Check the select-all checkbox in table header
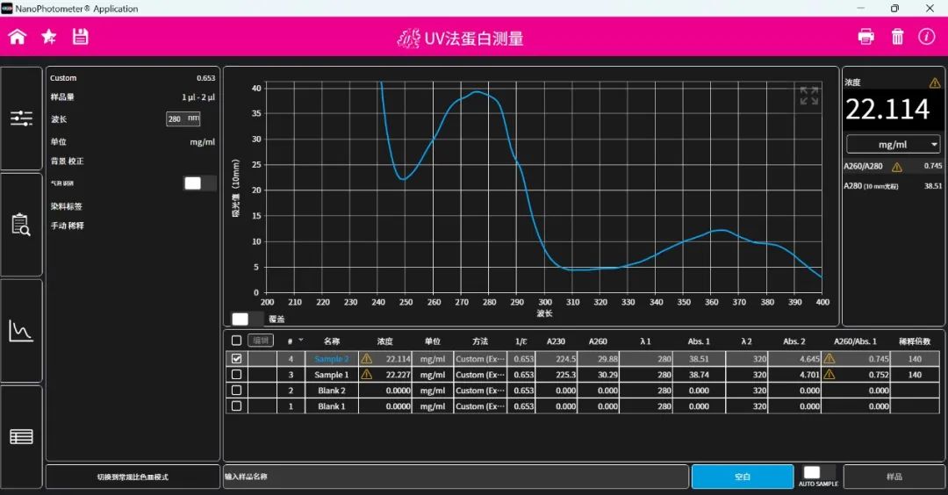 (236, 341)
